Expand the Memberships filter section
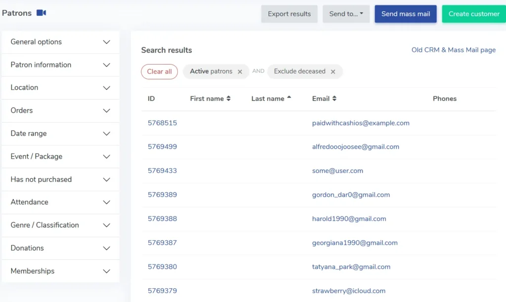The image size is (506, 302). pyautogui.click(x=61, y=271)
